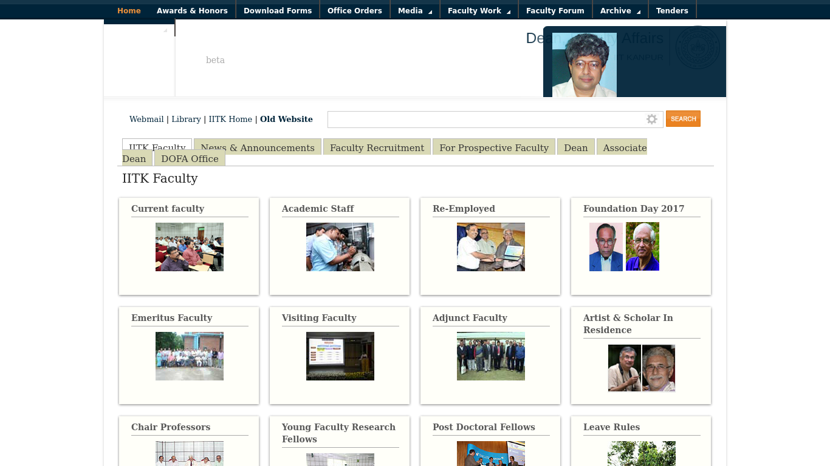Click the gear icon in the search bar
Viewport: 830px width, 466px height.
click(x=652, y=119)
